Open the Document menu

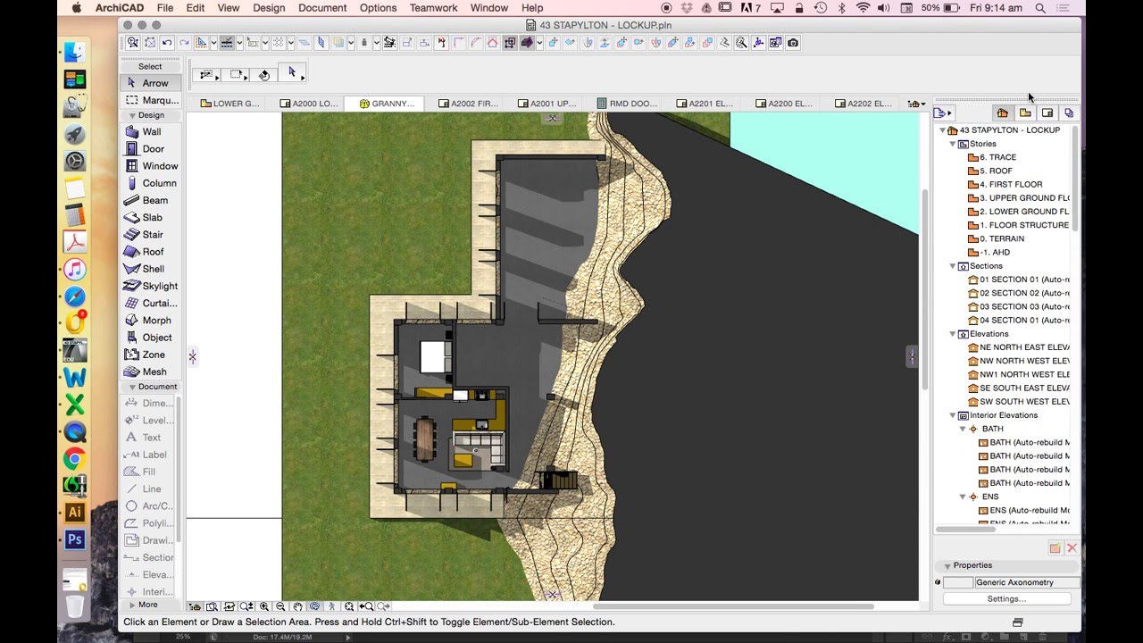pos(322,8)
